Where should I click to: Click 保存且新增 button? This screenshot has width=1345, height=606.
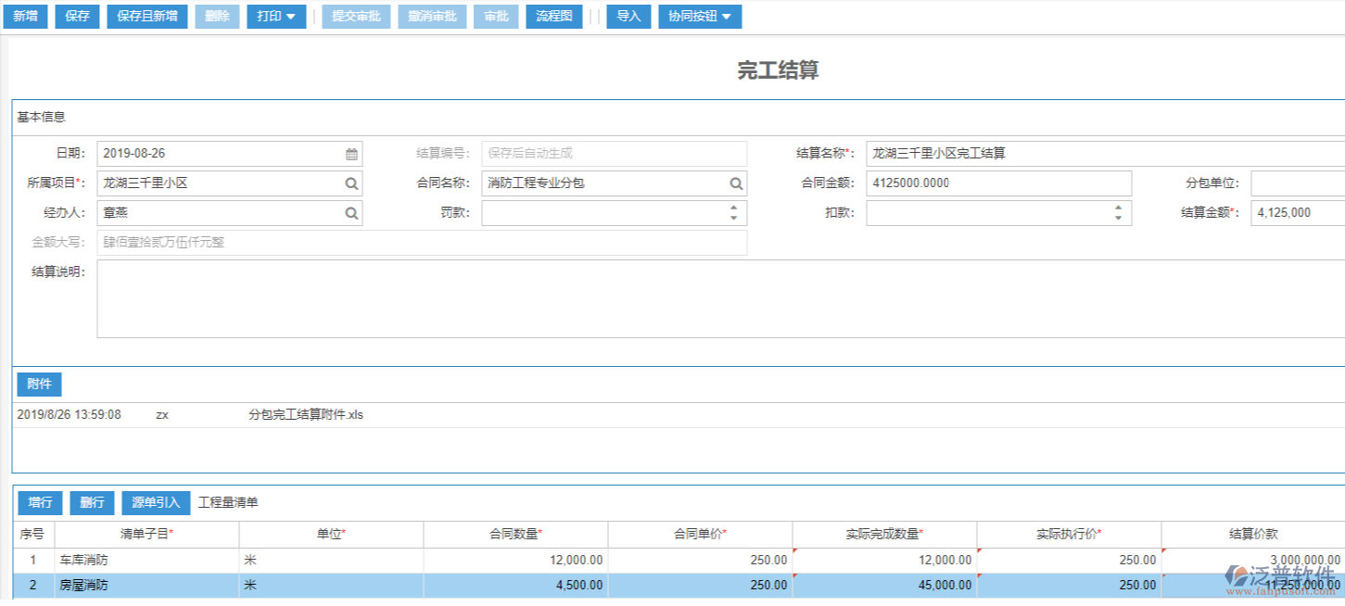(147, 17)
